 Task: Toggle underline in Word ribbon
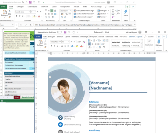[x=57, y=46]
